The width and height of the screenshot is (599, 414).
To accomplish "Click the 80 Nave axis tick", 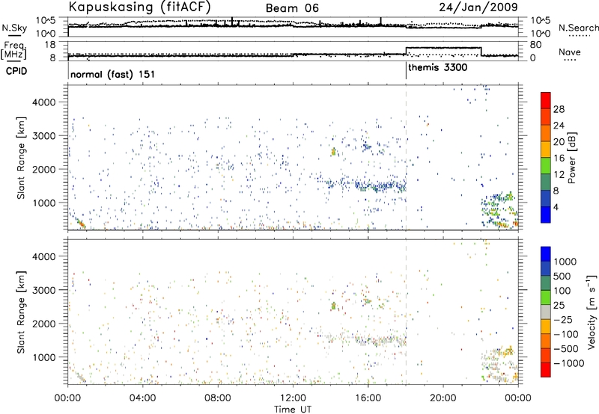I will (x=535, y=44).
